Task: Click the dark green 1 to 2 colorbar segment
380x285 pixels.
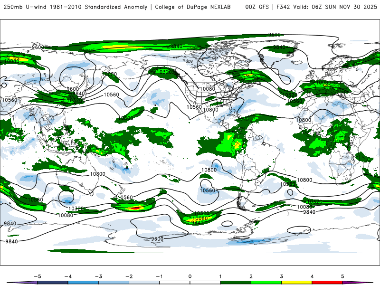Action: point(236,283)
